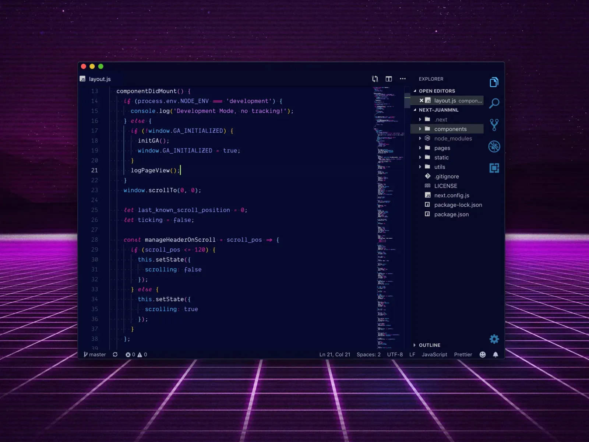This screenshot has width=589, height=442.
Task: Select the components folder
Action: coord(450,129)
